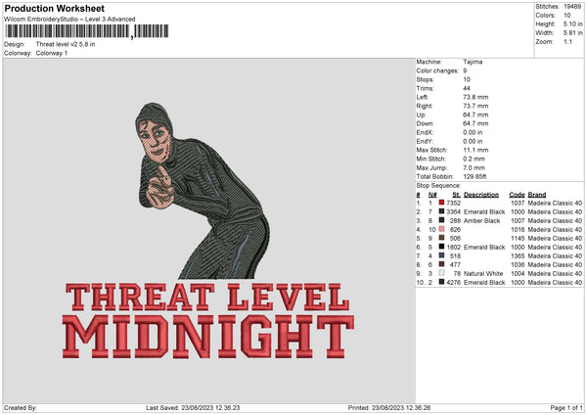Click the swatch in the 4276-stitch row

tap(442, 282)
